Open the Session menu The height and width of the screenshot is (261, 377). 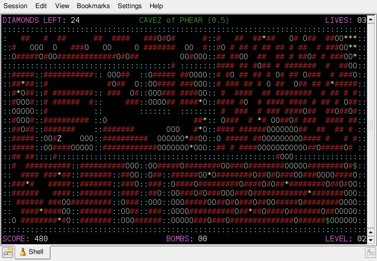(x=15, y=6)
